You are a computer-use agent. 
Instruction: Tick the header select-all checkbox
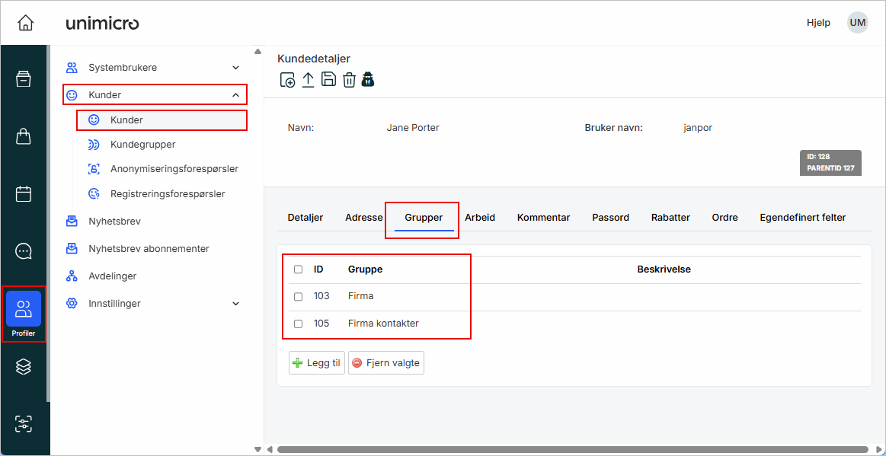[299, 269]
